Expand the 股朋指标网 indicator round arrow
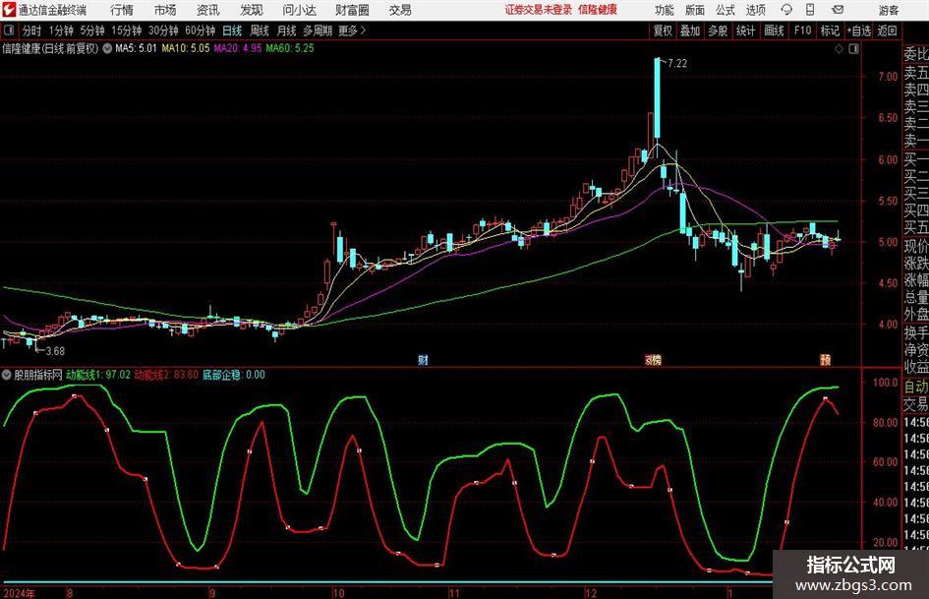 (x=7, y=375)
